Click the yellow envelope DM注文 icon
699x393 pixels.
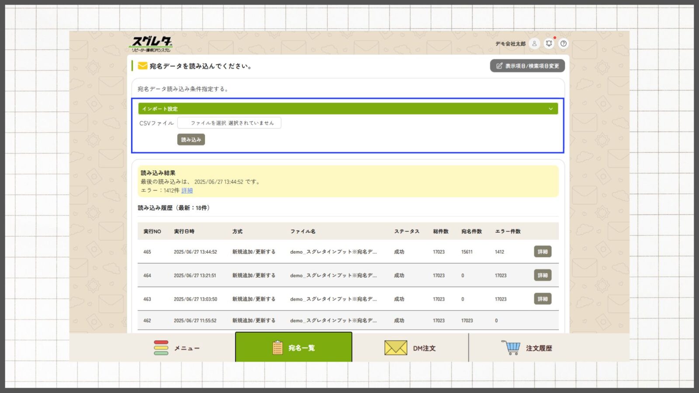tap(395, 348)
